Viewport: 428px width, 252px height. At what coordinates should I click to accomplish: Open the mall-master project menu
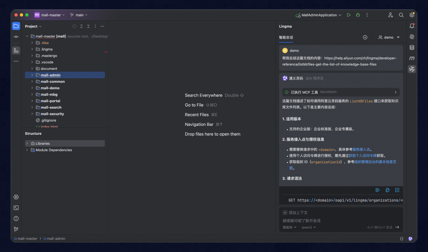coord(50,15)
